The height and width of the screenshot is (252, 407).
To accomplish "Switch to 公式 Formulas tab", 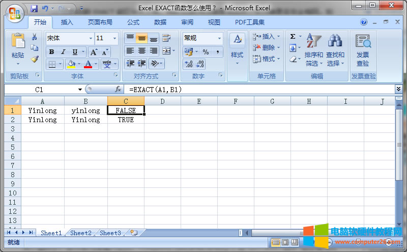I will (x=133, y=22).
